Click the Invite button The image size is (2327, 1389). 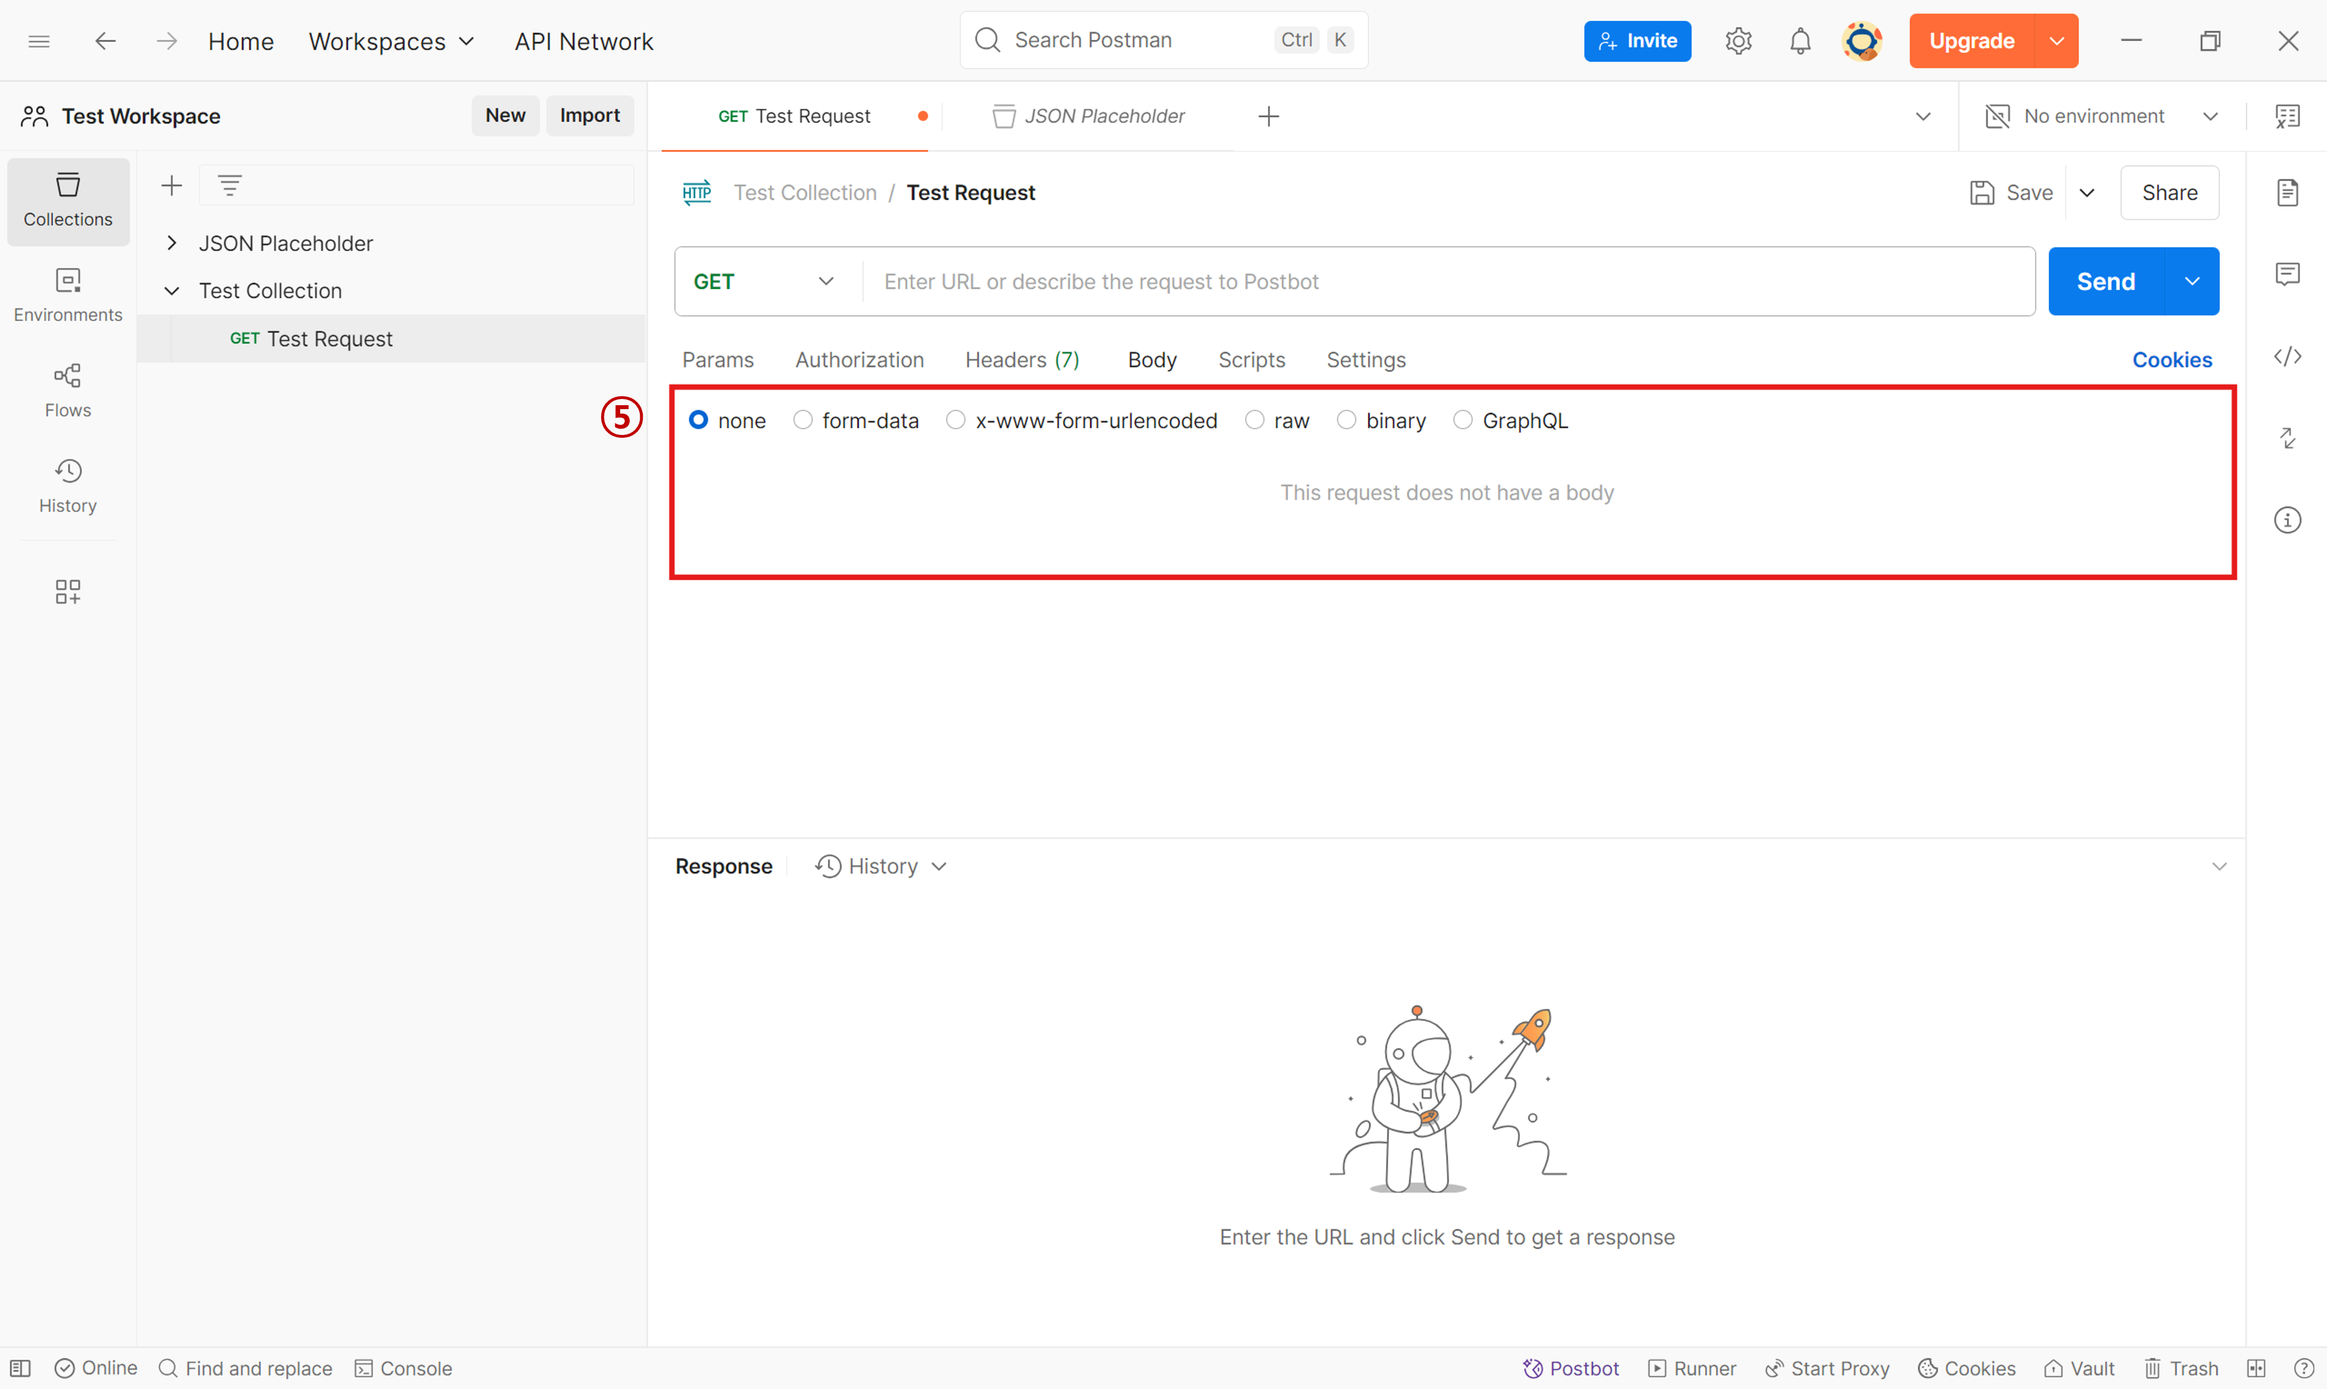pos(1637,41)
